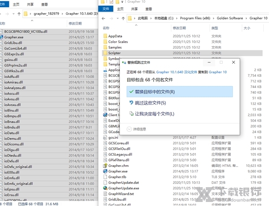Select the AppData folder icon

point(105,36)
